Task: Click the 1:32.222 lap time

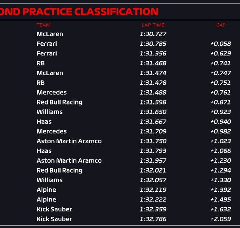Action: click(x=153, y=199)
